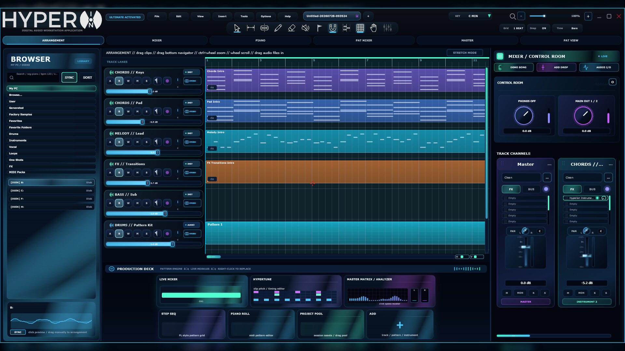Screen dimensions: 625x351
Task: Open CHORDS channel Clean preset options button
Action: (x=608, y=178)
